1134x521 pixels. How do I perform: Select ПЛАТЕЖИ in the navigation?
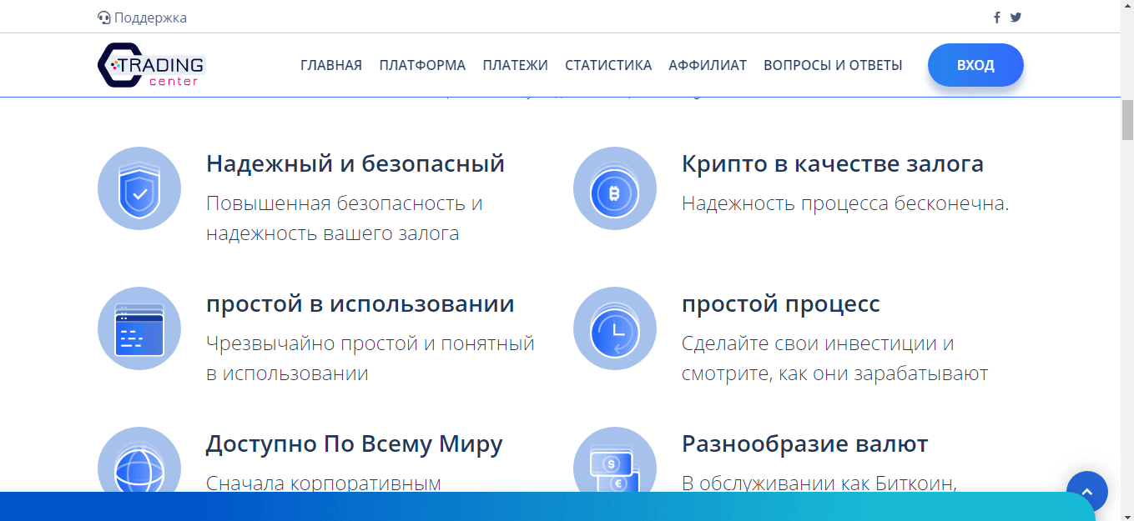coord(515,65)
